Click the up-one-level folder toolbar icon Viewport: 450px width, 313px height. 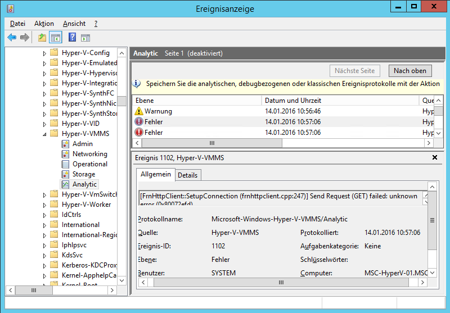pyautogui.click(x=42, y=38)
